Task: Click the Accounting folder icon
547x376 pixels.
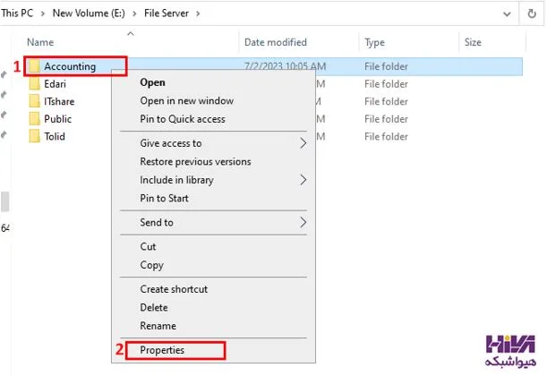Action: pyautogui.click(x=34, y=66)
